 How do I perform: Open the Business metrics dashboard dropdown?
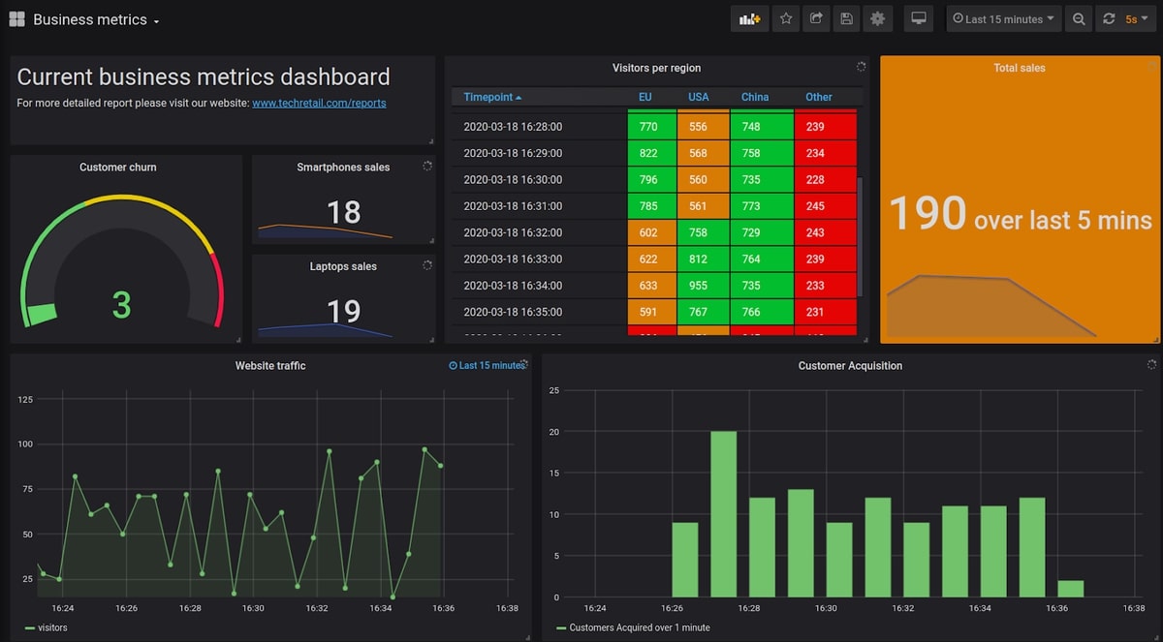pos(96,19)
